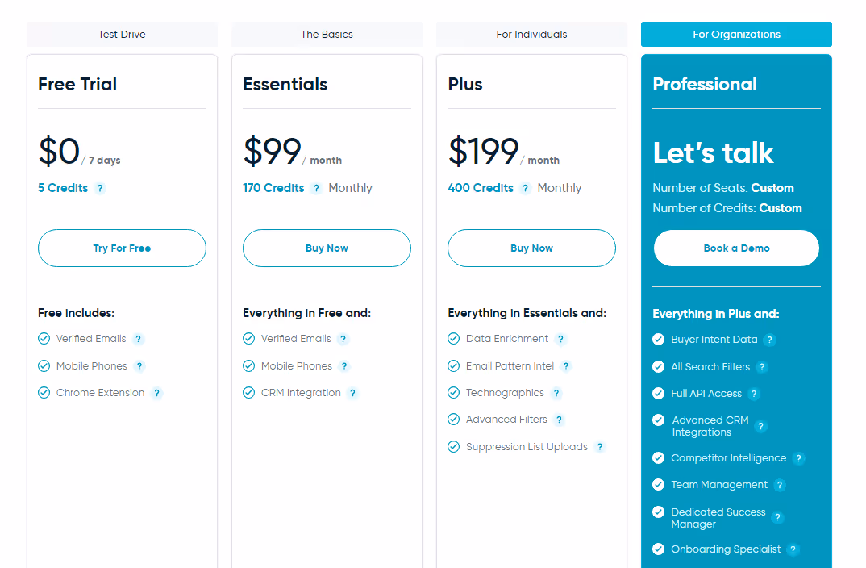866x568 pixels.
Task: Select the Team Management checkmark
Action: coord(658,485)
